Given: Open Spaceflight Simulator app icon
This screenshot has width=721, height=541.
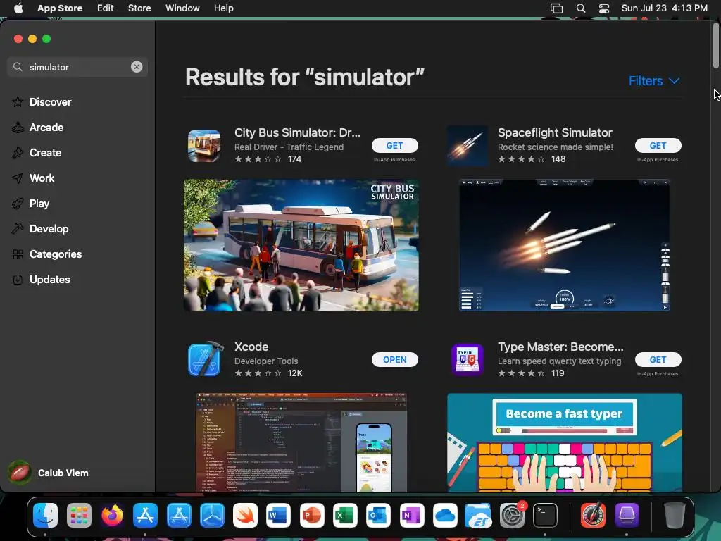Looking at the screenshot, I should click(x=468, y=145).
